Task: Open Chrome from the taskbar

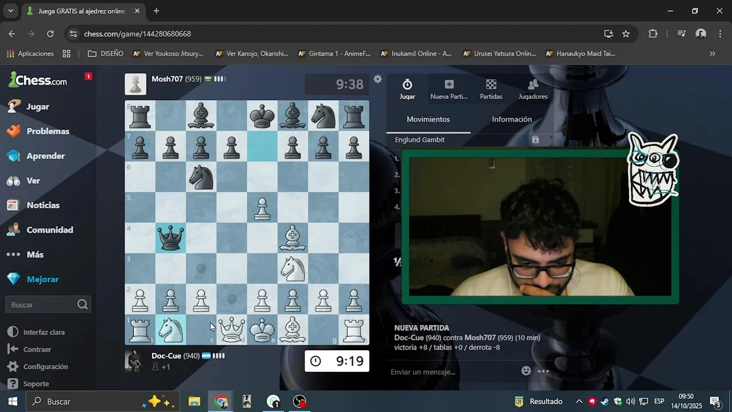Action: pyautogui.click(x=221, y=401)
